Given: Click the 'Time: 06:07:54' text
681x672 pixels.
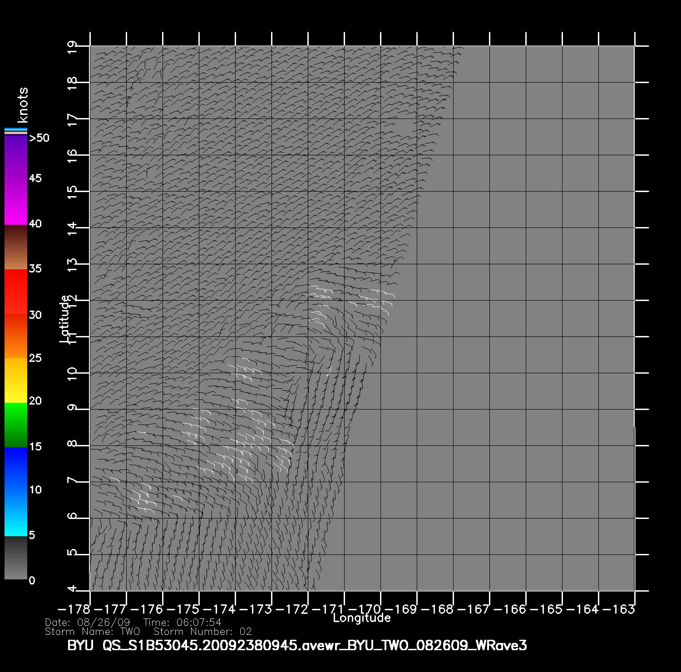Looking at the screenshot, I should tap(182, 623).
